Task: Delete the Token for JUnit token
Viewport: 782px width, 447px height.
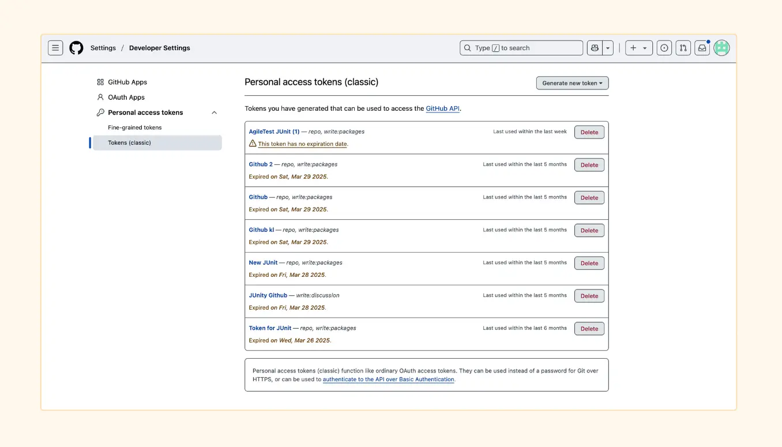Action: (589, 329)
